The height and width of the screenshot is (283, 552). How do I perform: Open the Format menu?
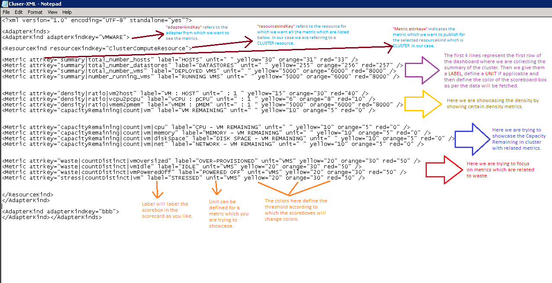click(35, 12)
